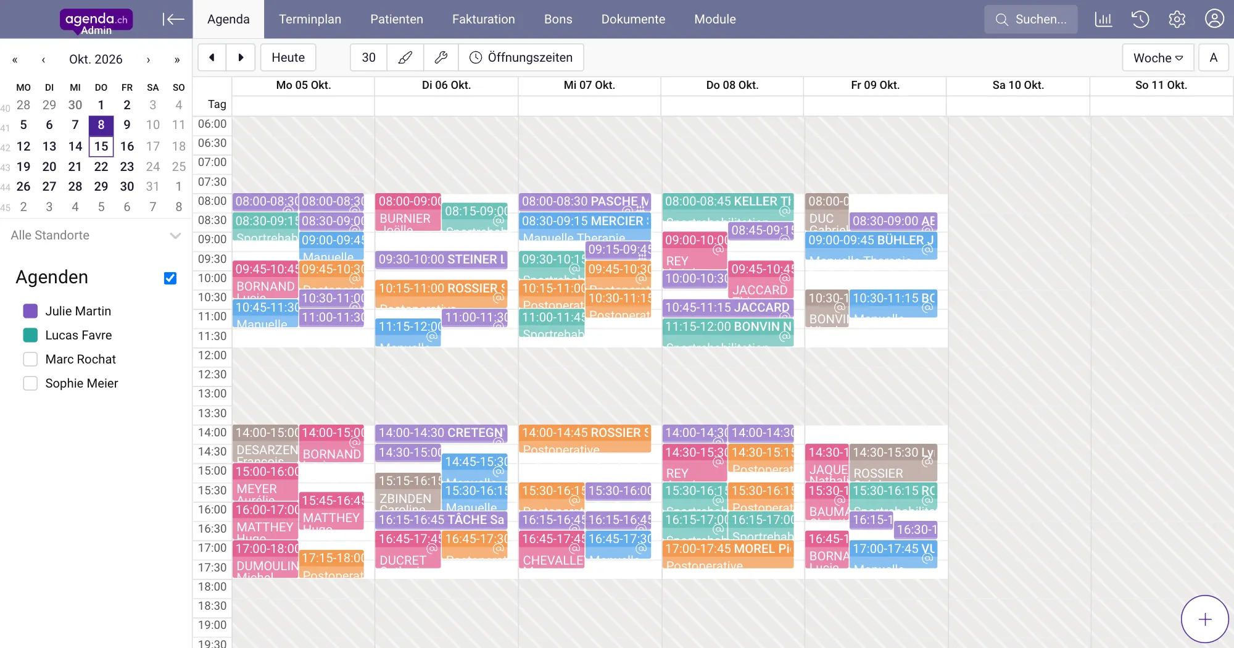Open the 14:00-14:45 ROSSIER appointment on Wednesday
Viewport: 1234px width, 648px height.
coord(585,438)
